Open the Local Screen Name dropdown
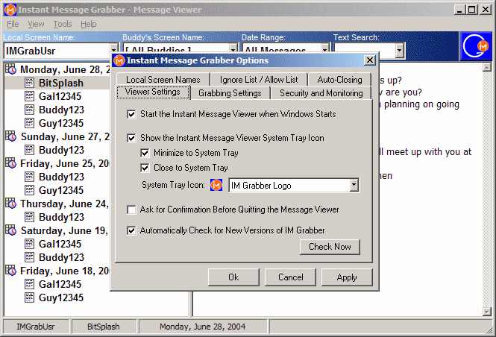The image size is (496, 337). [x=114, y=50]
